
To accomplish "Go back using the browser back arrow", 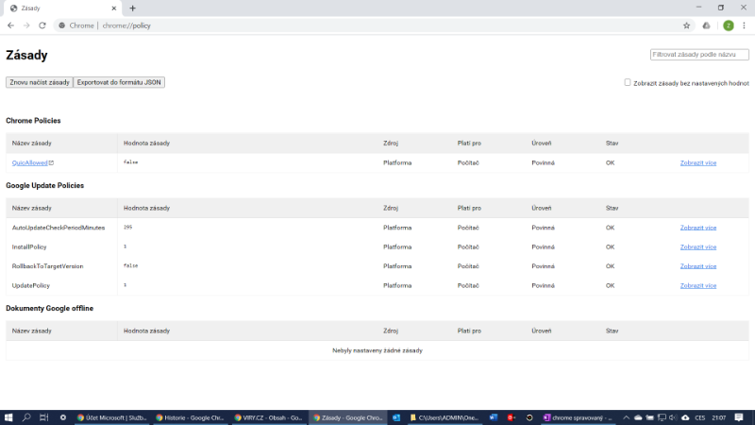I will [10, 25].
